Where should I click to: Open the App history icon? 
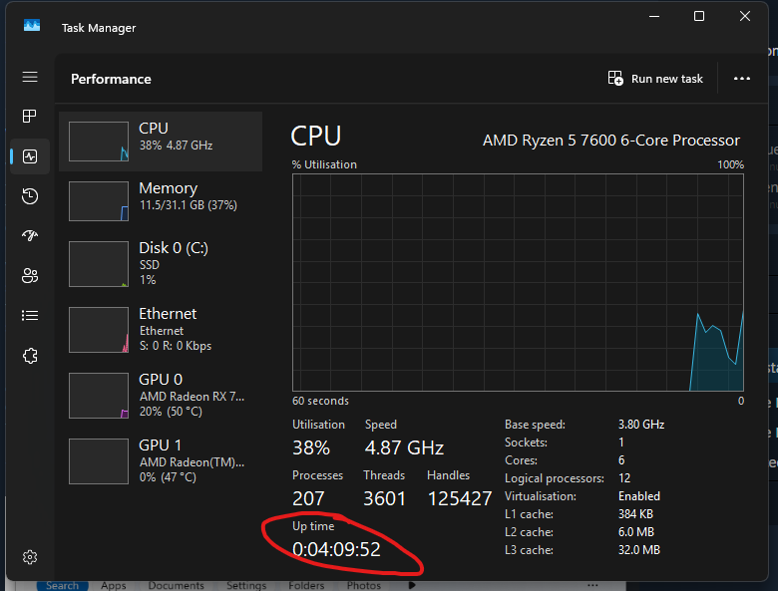tap(30, 196)
